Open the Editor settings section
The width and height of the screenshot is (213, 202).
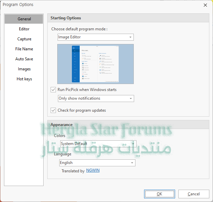pyautogui.click(x=24, y=29)
